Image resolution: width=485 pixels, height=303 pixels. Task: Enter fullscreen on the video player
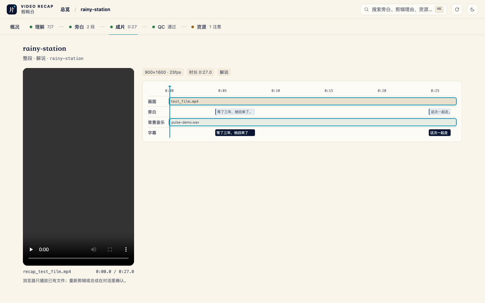110,249
